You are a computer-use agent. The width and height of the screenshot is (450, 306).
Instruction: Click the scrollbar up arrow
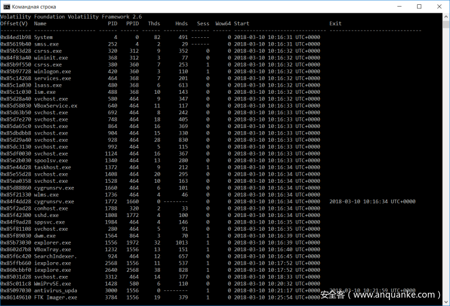[x=446, y=15]
